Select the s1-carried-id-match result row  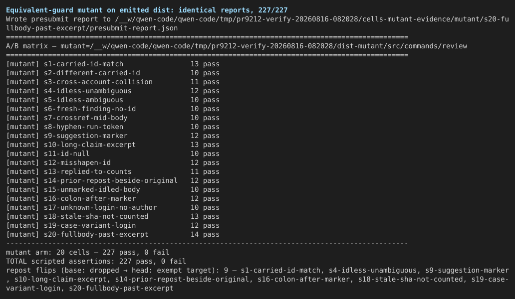click(x=113, y=64)
